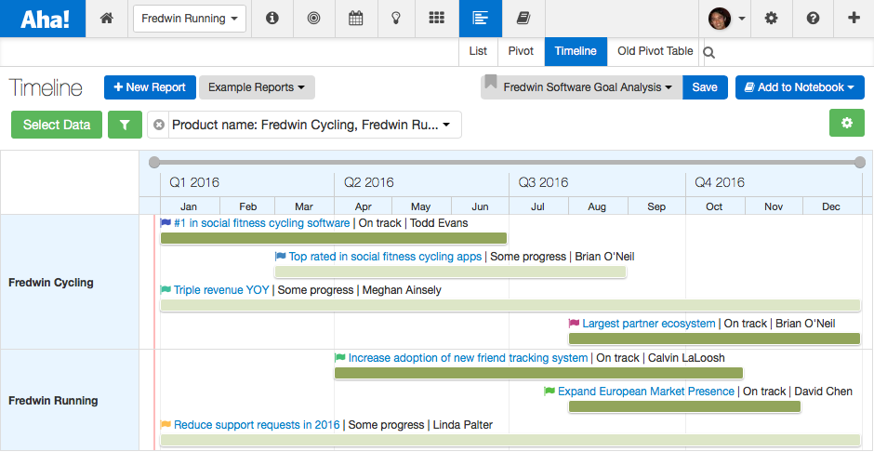Image resolution: width=874 pixels, height=465 pixels.
Task: Switch to the Pivot tab
Action: pos(521,51)
